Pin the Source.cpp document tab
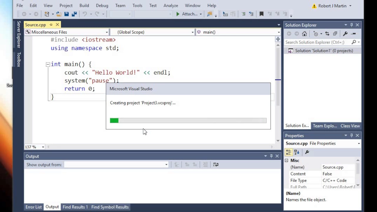 [x=51, y=25]
